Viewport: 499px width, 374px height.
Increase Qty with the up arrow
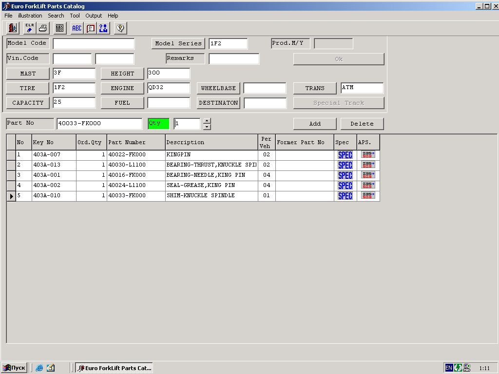[x=207, y=121]
